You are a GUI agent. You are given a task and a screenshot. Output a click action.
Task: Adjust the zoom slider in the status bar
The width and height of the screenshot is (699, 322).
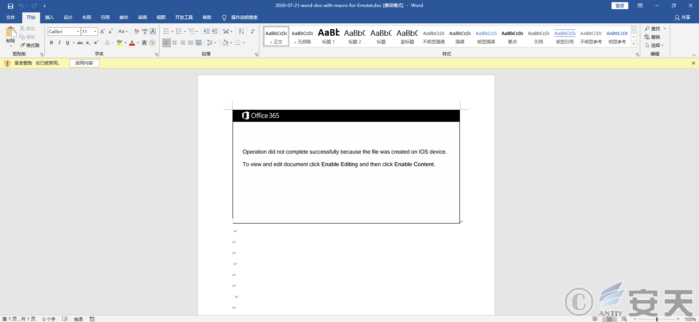[657, 319]
